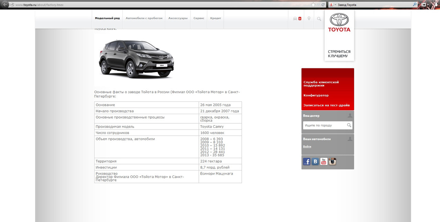Click the 'Ваш дилер' panel heading
The image size is (440, 222).
pos(311,116)
